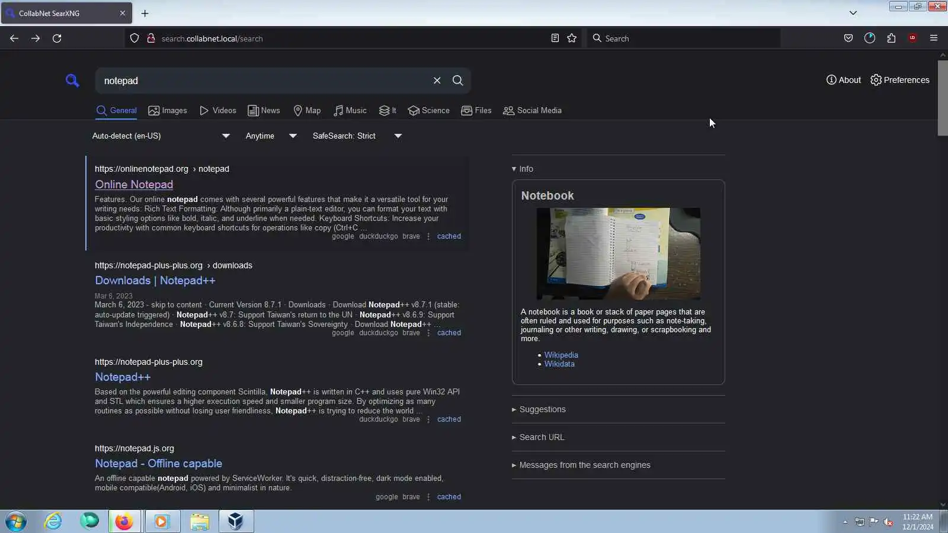The image size is (948, 533).
Task: Switch to the News category
Action: pos(264,111)
